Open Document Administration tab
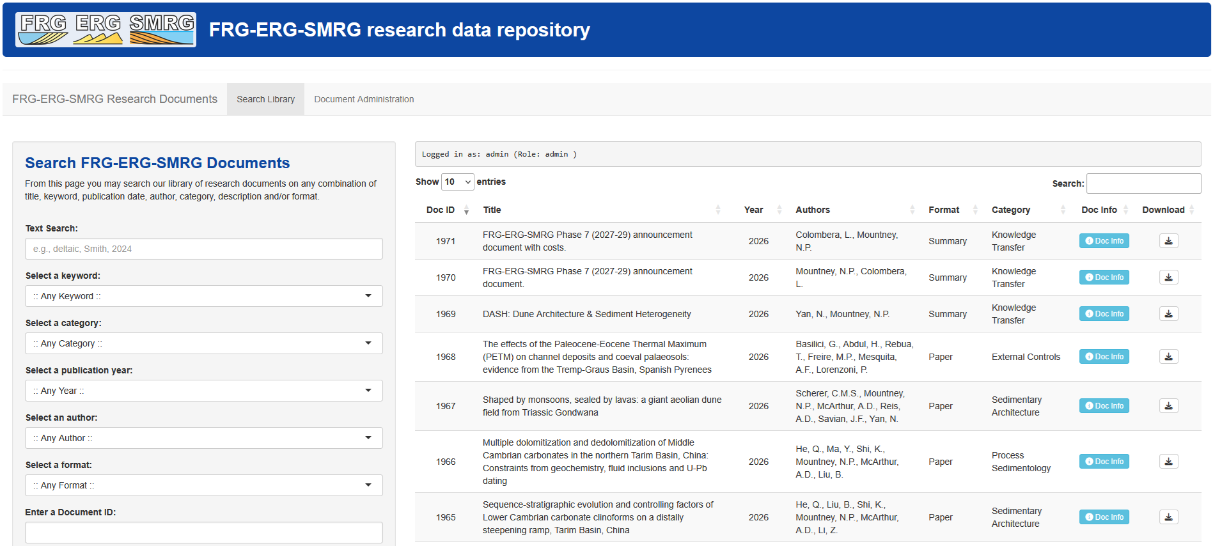The width and height of the screenshot is (1213, 546). [x=364, y=99]
